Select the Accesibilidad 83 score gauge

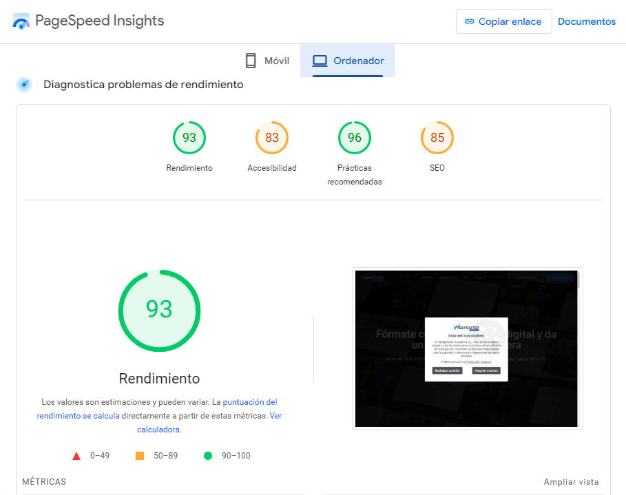pyautogui.click(x=272, y=138)
